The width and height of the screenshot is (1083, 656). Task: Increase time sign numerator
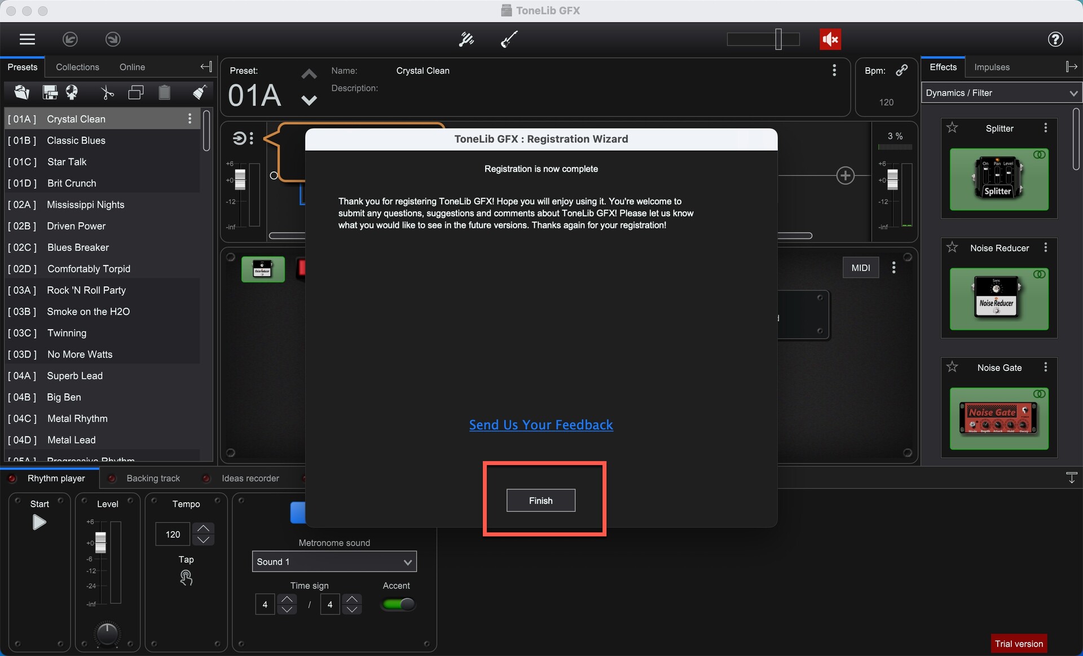point(287,599)
